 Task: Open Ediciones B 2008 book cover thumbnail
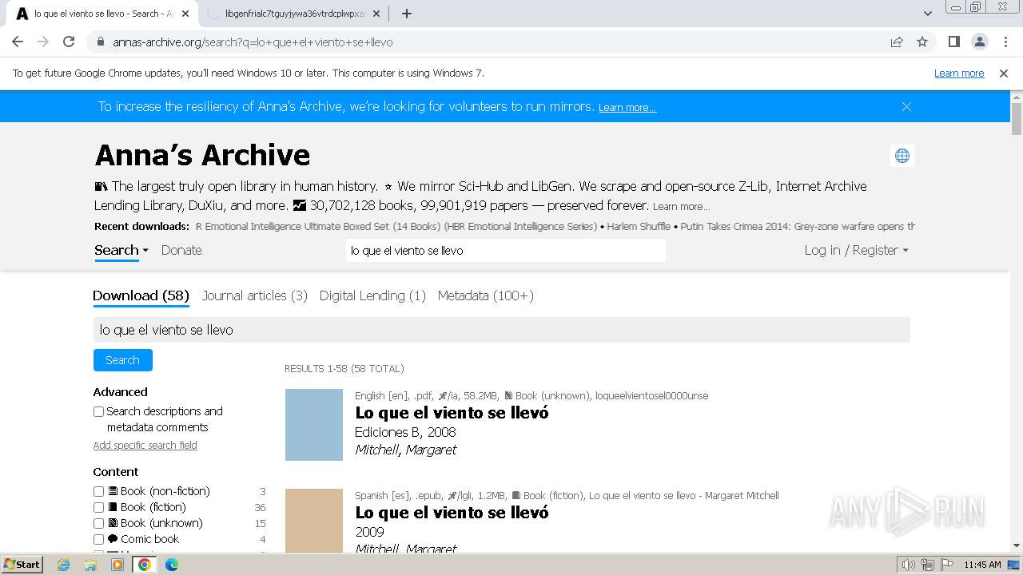coord(314,425)
